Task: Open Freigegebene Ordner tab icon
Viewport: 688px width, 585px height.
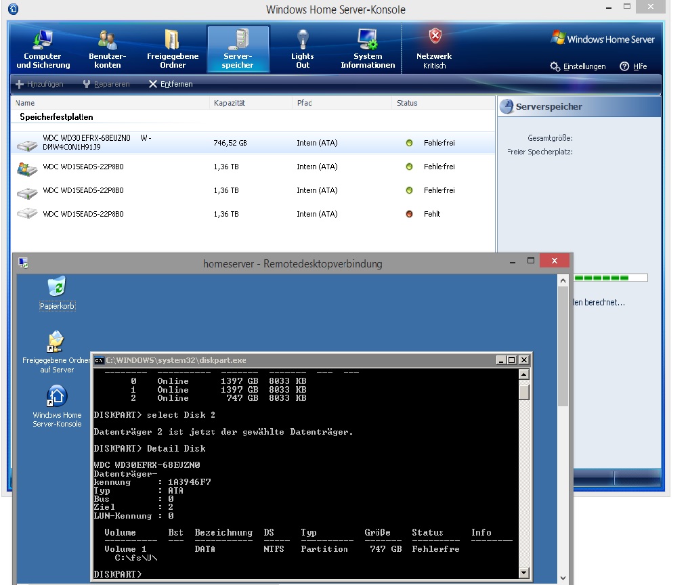Action: click(173, 40)
